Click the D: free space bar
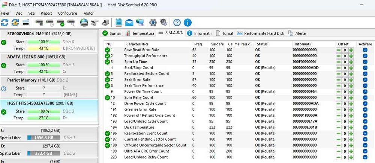Viewport: 375px width, 163px height. click(43, 153)
